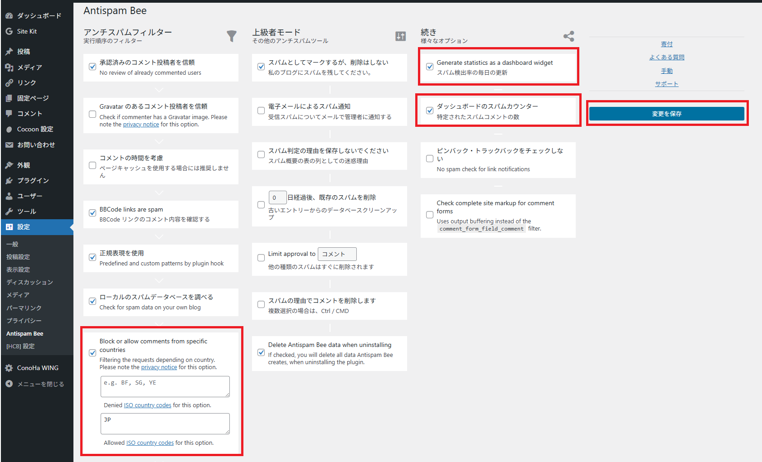Click the denied country codes text area

point(165,386)
